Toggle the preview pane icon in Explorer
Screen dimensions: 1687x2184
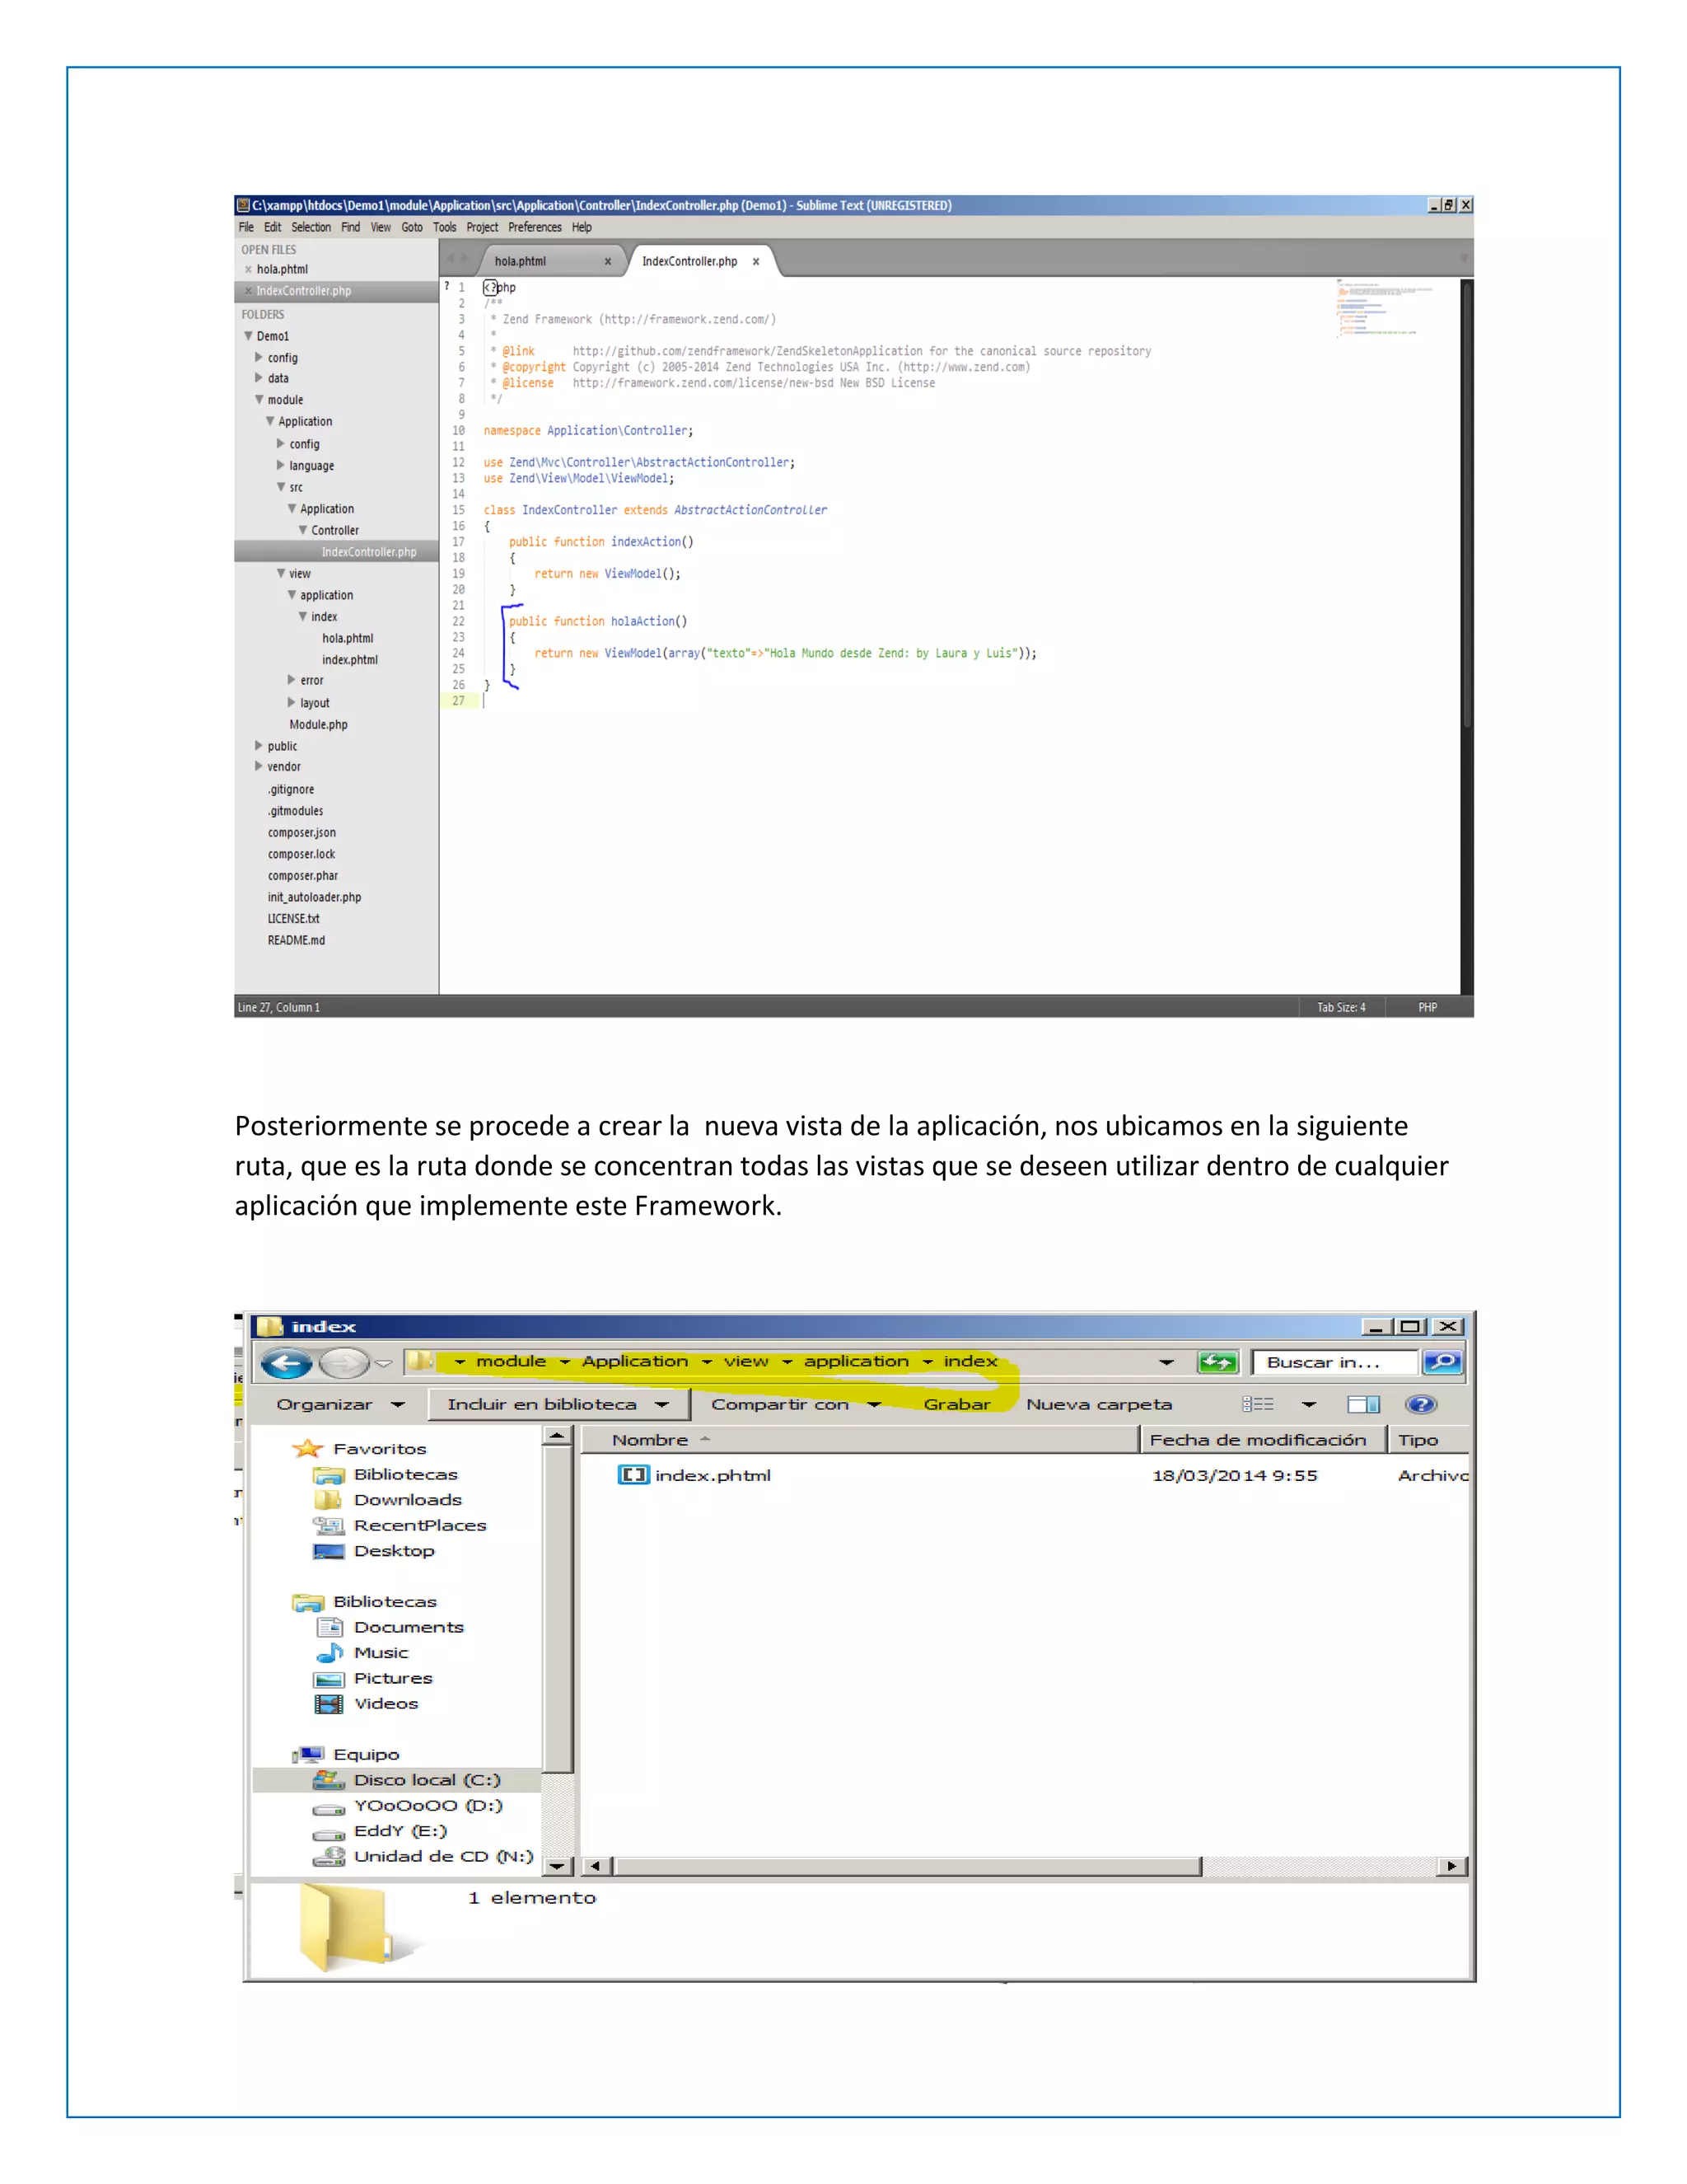(1363, 1404)
